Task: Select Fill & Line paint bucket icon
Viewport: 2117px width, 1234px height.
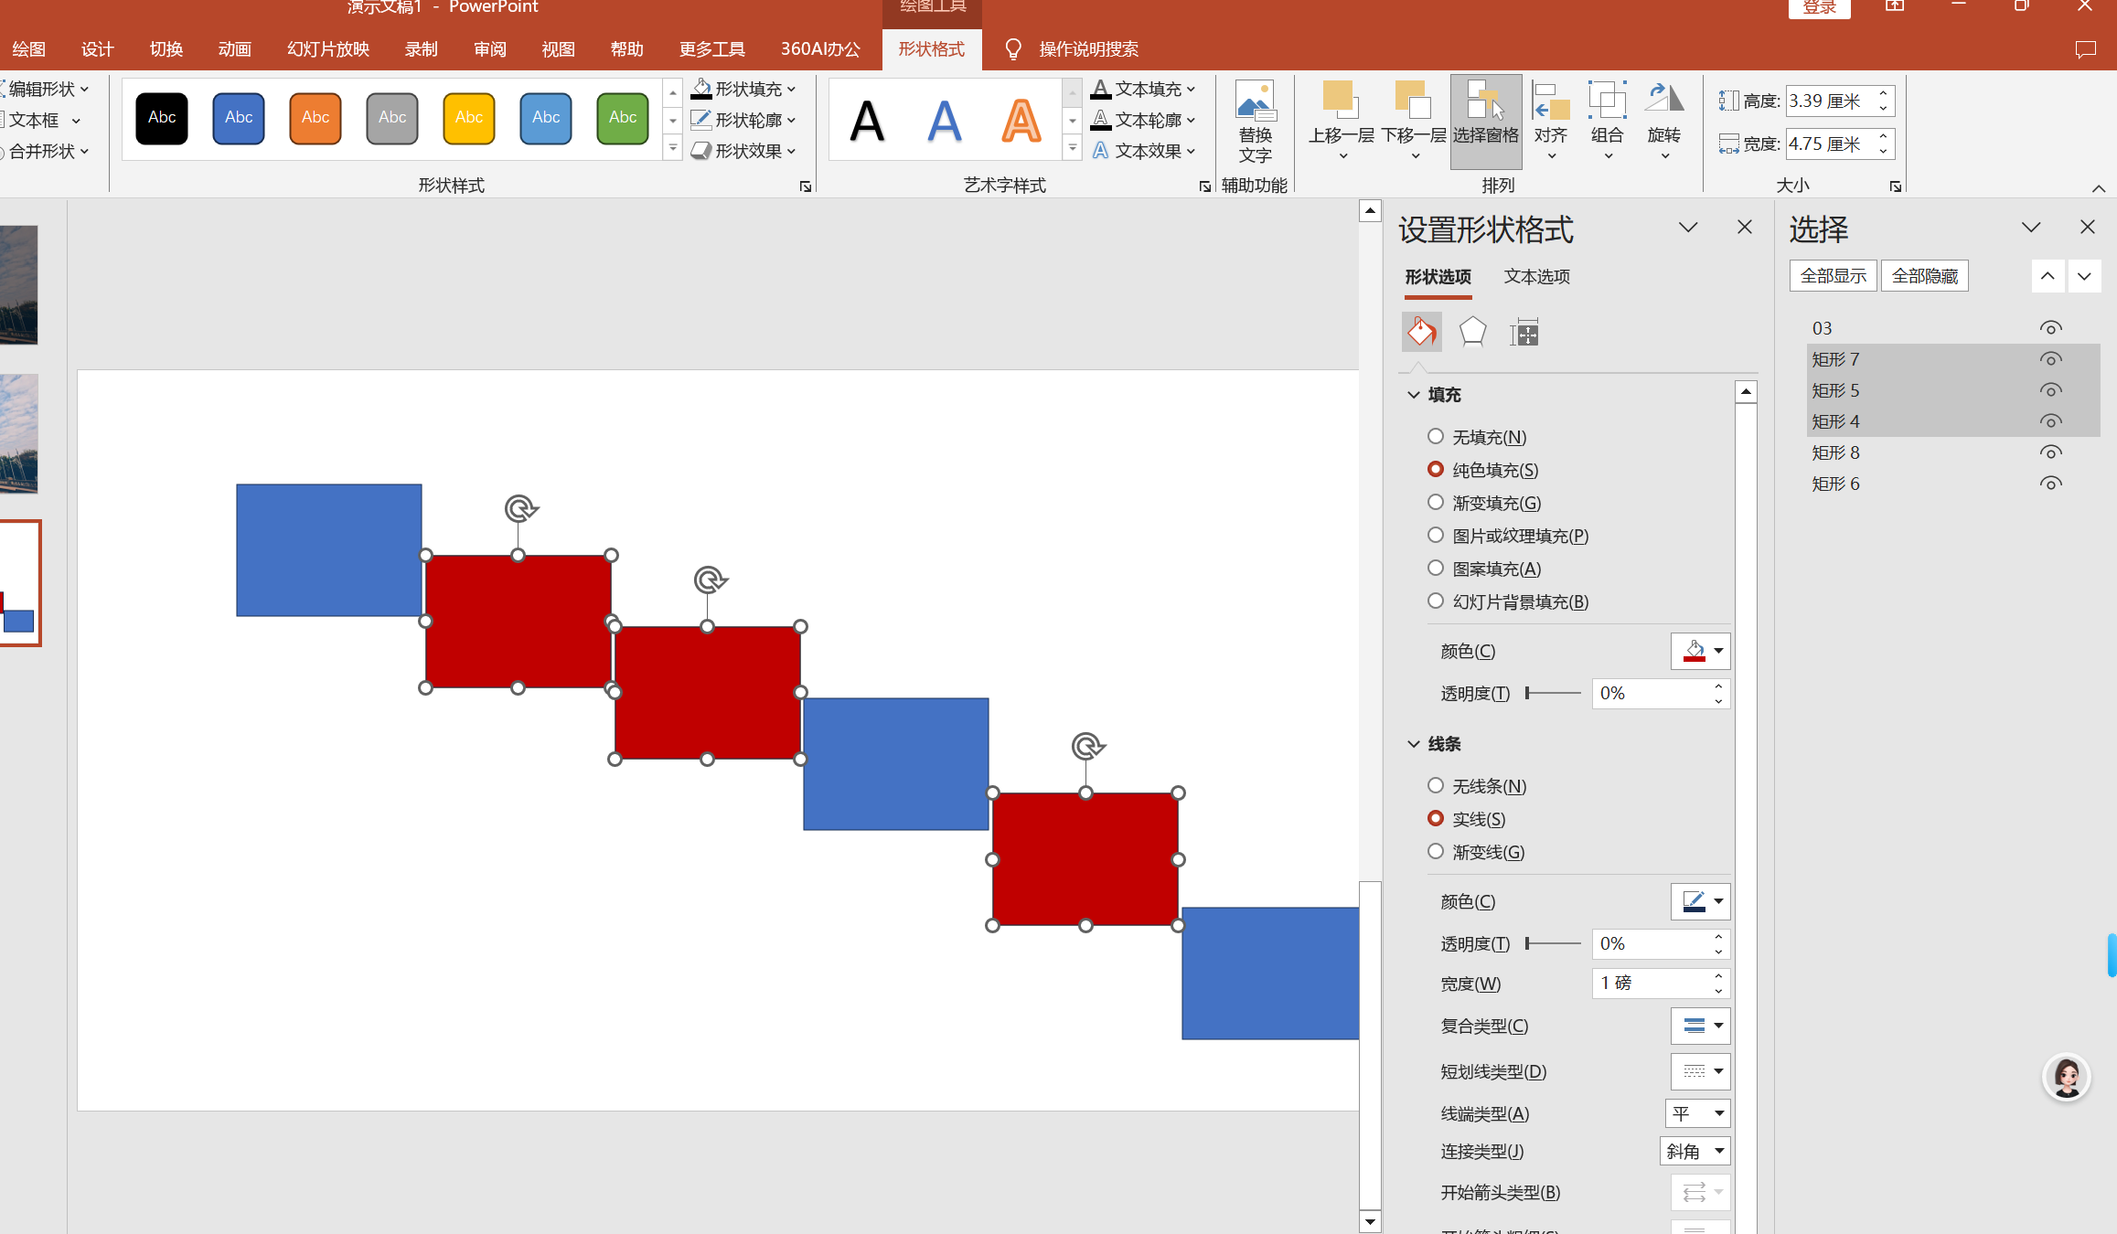Action: 1421,332
